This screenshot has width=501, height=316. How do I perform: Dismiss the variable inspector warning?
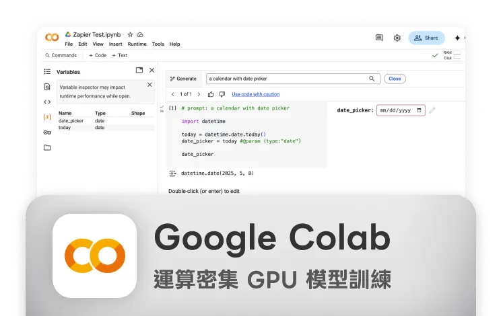click(149, 85)
